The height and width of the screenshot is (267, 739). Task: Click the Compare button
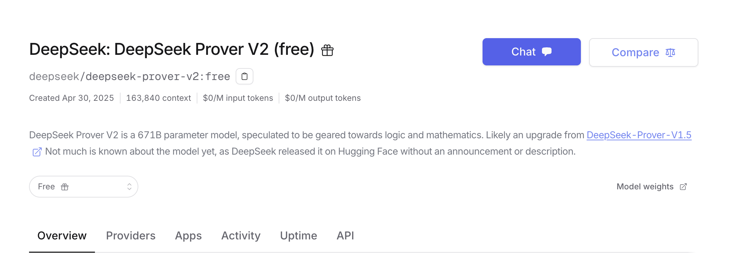click(643, 52)
